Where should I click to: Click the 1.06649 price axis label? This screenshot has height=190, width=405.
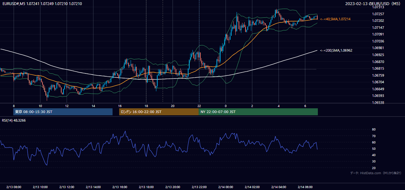tap(378, 89)
